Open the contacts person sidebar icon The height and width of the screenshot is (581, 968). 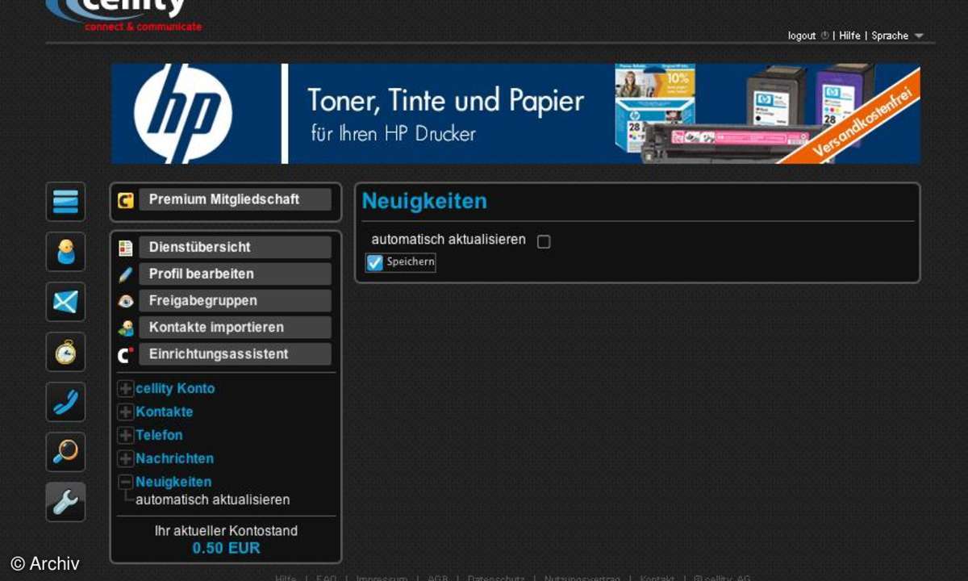tap(65, 252)
